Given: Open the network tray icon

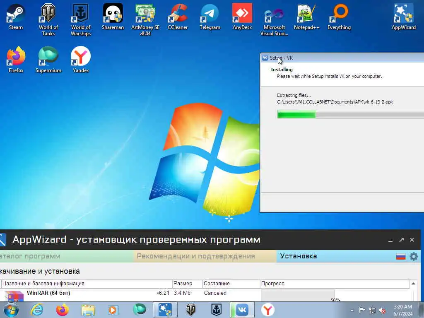Looking at the screenshot, I should 372,311.
